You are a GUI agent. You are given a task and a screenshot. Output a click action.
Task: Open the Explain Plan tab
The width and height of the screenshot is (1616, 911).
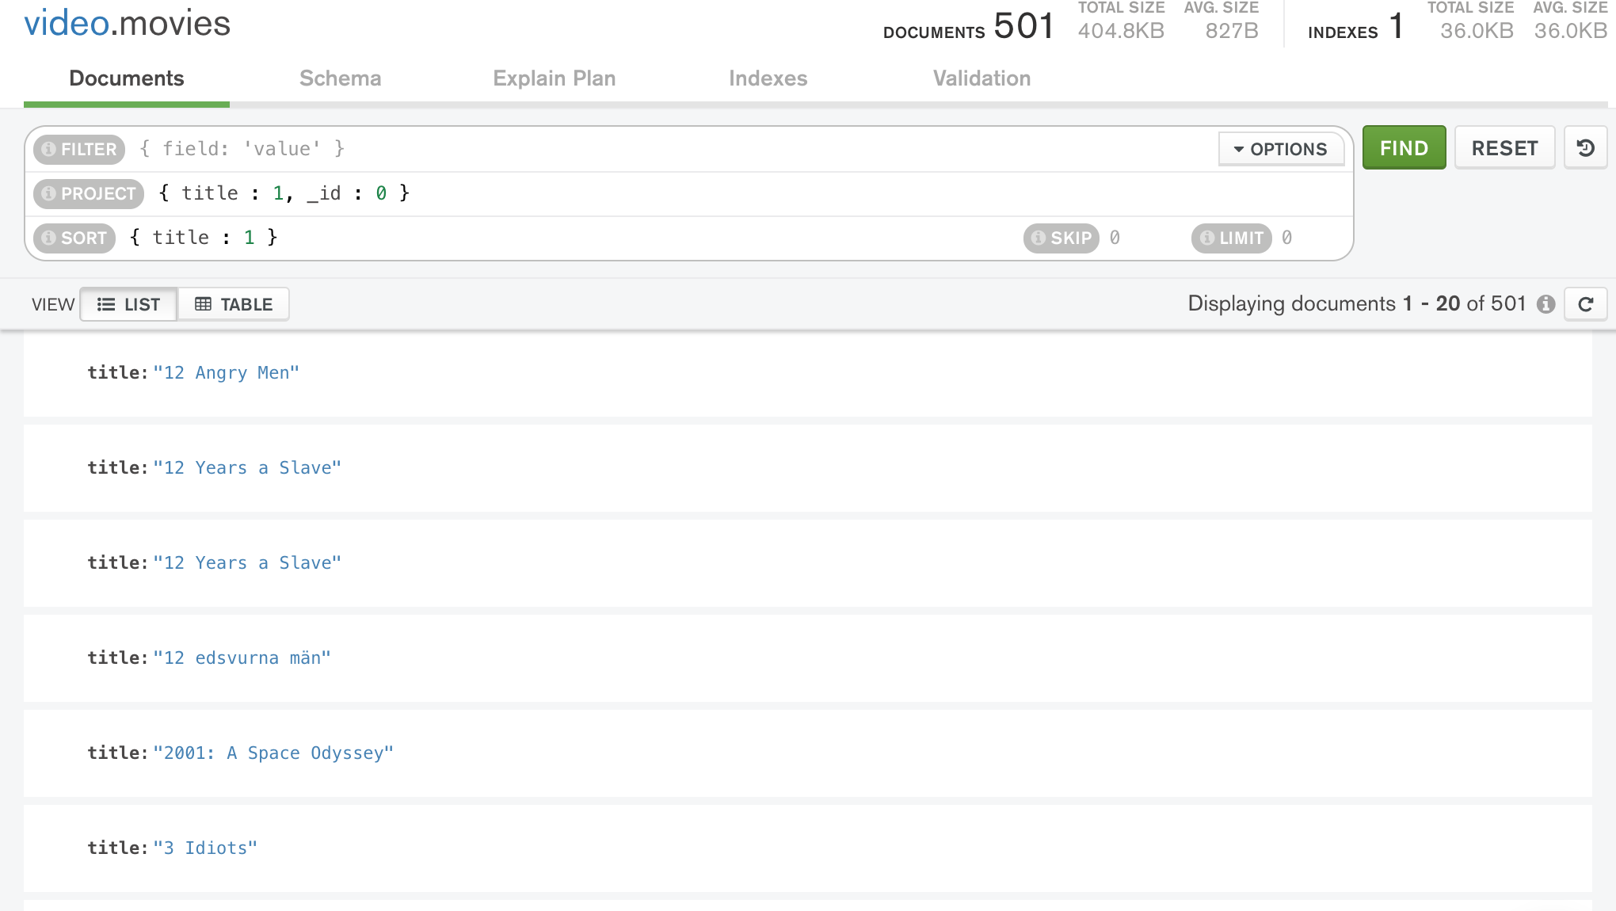[x=555, y=78]
